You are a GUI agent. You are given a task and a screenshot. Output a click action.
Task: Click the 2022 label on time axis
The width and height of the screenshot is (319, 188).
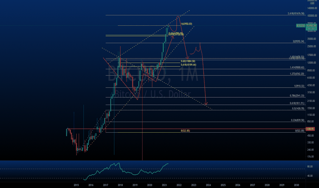pyautogui.click(x=179, y=185)
